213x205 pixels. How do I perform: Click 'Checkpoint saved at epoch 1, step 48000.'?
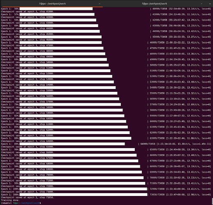coord(28,51)
